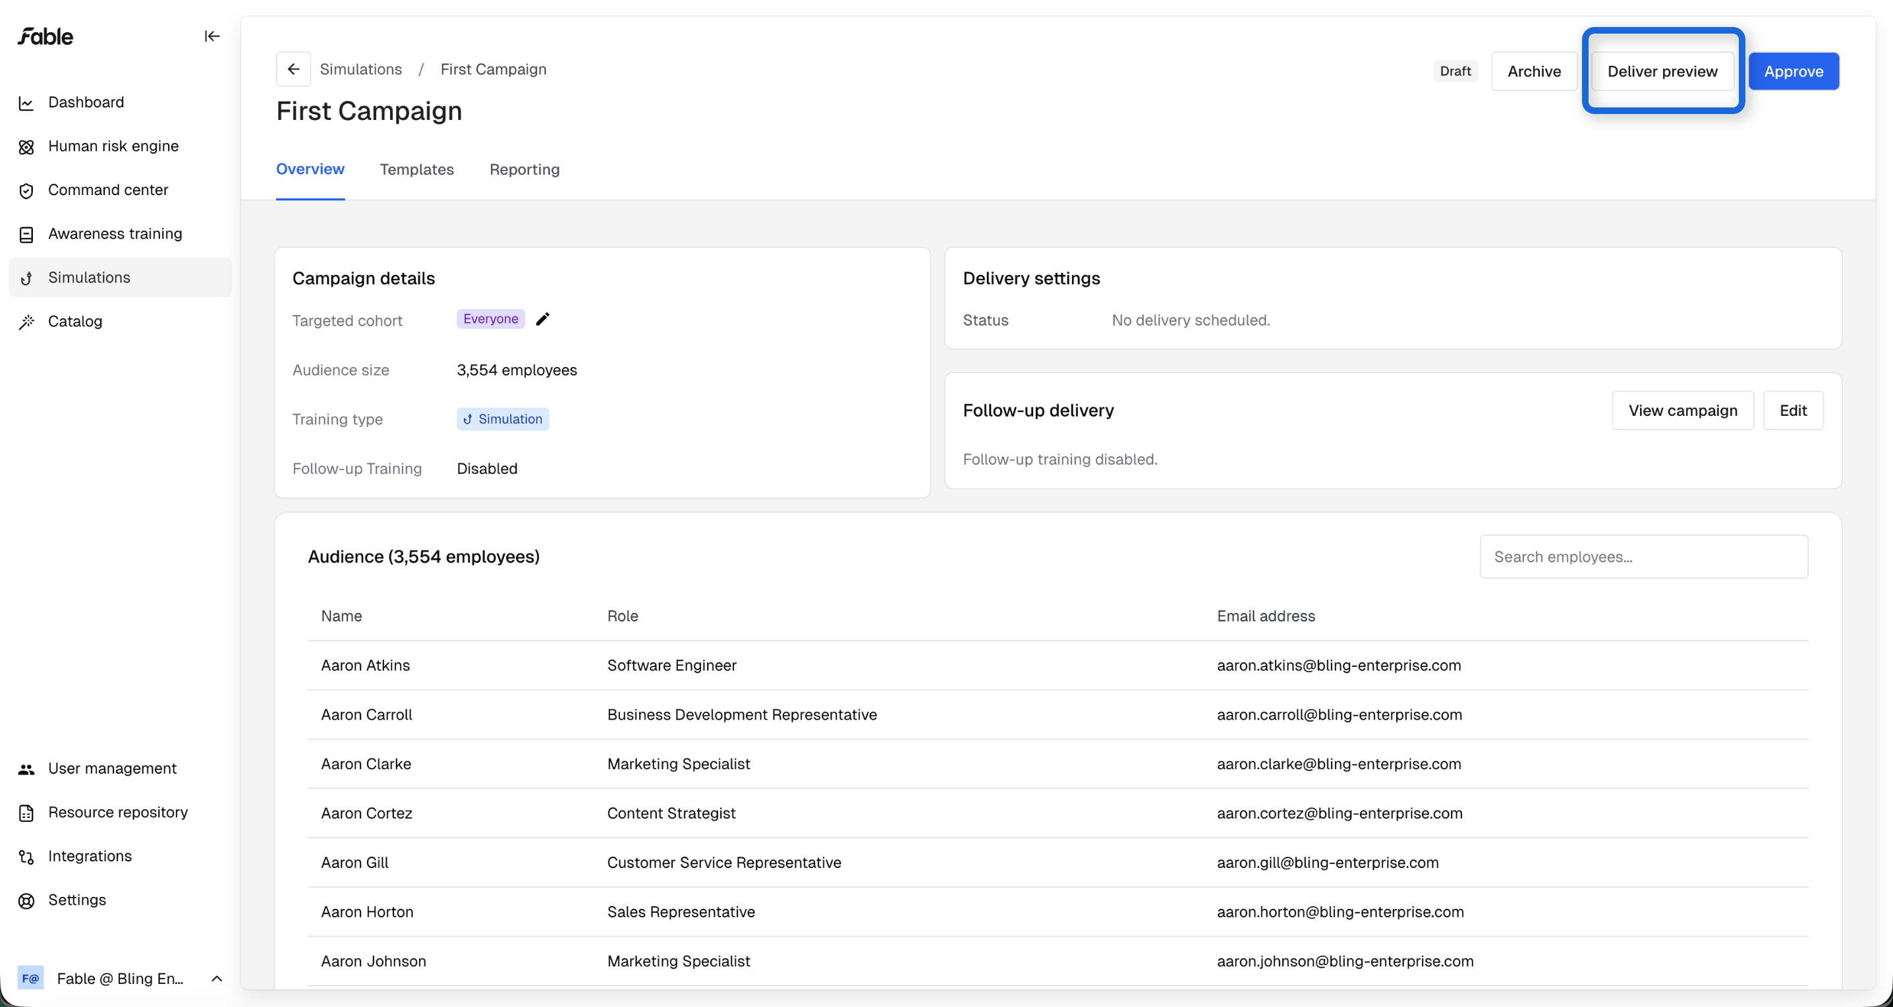Click the Resource repository document icon
Image resolution: width=1893 pixels, height=1007 pixels.
coord(26,813)
